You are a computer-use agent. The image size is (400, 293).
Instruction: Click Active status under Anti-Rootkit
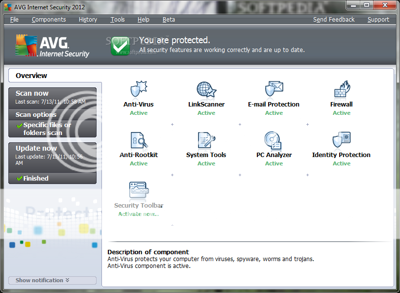click(139, 163)
